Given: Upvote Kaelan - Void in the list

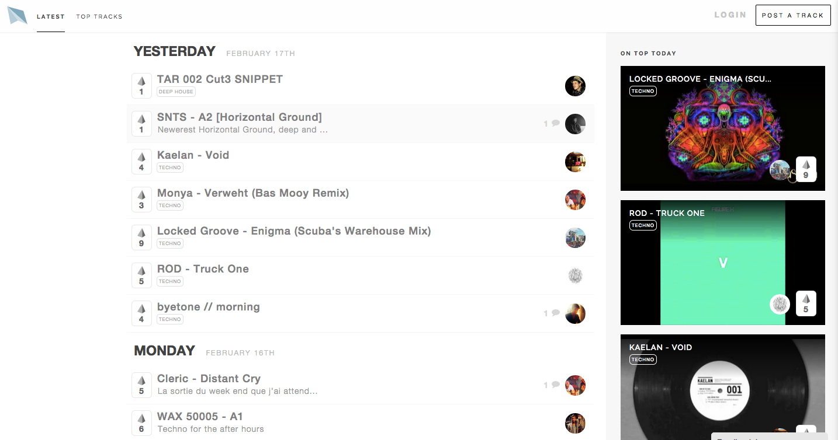Looking at the screenshot, I should (141, 162).
